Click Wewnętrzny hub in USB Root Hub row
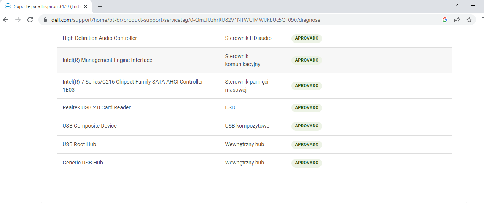484x215 pixels. pos(245,144)
